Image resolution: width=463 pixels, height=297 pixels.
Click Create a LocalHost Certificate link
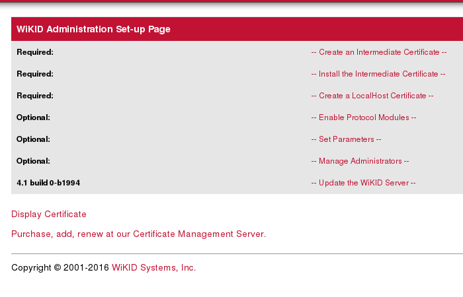[x=372, y=96]
